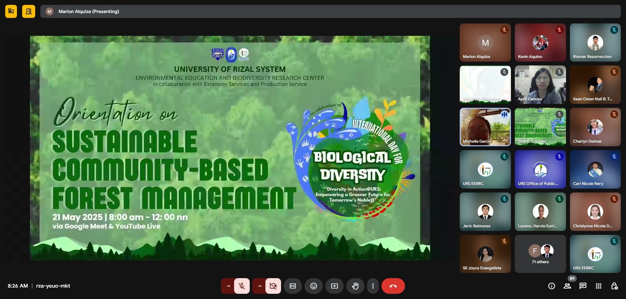626x299 pixels.
Task: Select Marlon Alquiza participant tile
Action: [x=485, y=42]
